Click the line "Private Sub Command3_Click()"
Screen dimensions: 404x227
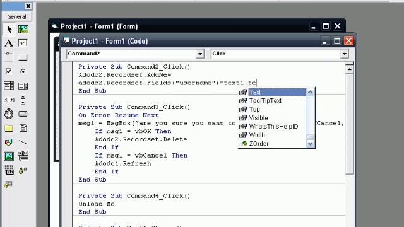pos(134,107)
